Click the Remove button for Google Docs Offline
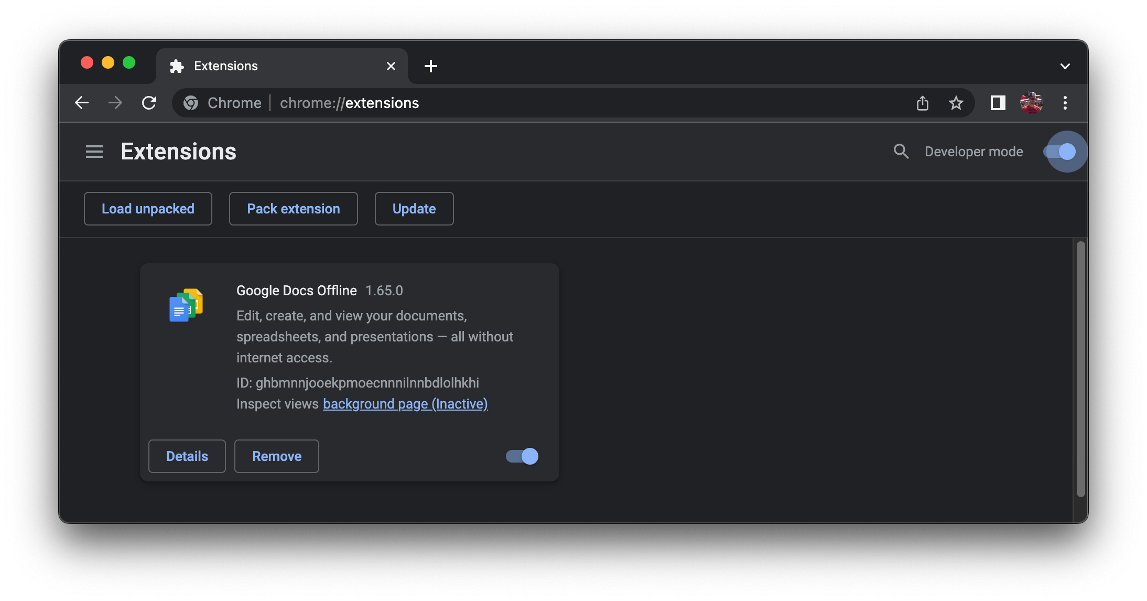1147x601 pixels. coord(277,456)
